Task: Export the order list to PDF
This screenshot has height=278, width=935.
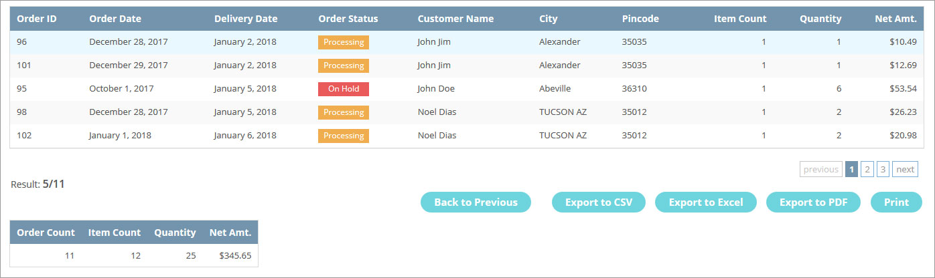Action: click(813, 202)
